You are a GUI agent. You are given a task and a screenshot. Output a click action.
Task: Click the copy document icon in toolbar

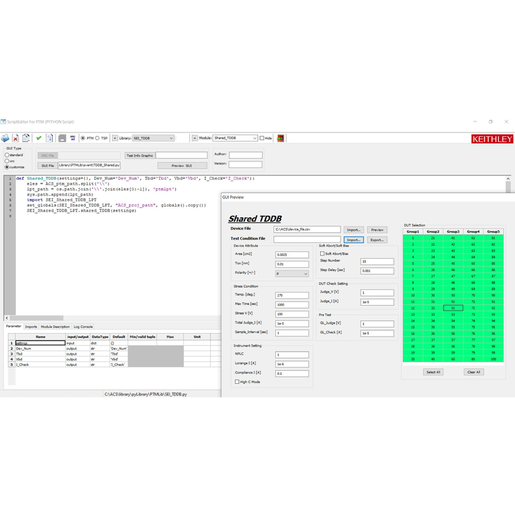point(26,138)
